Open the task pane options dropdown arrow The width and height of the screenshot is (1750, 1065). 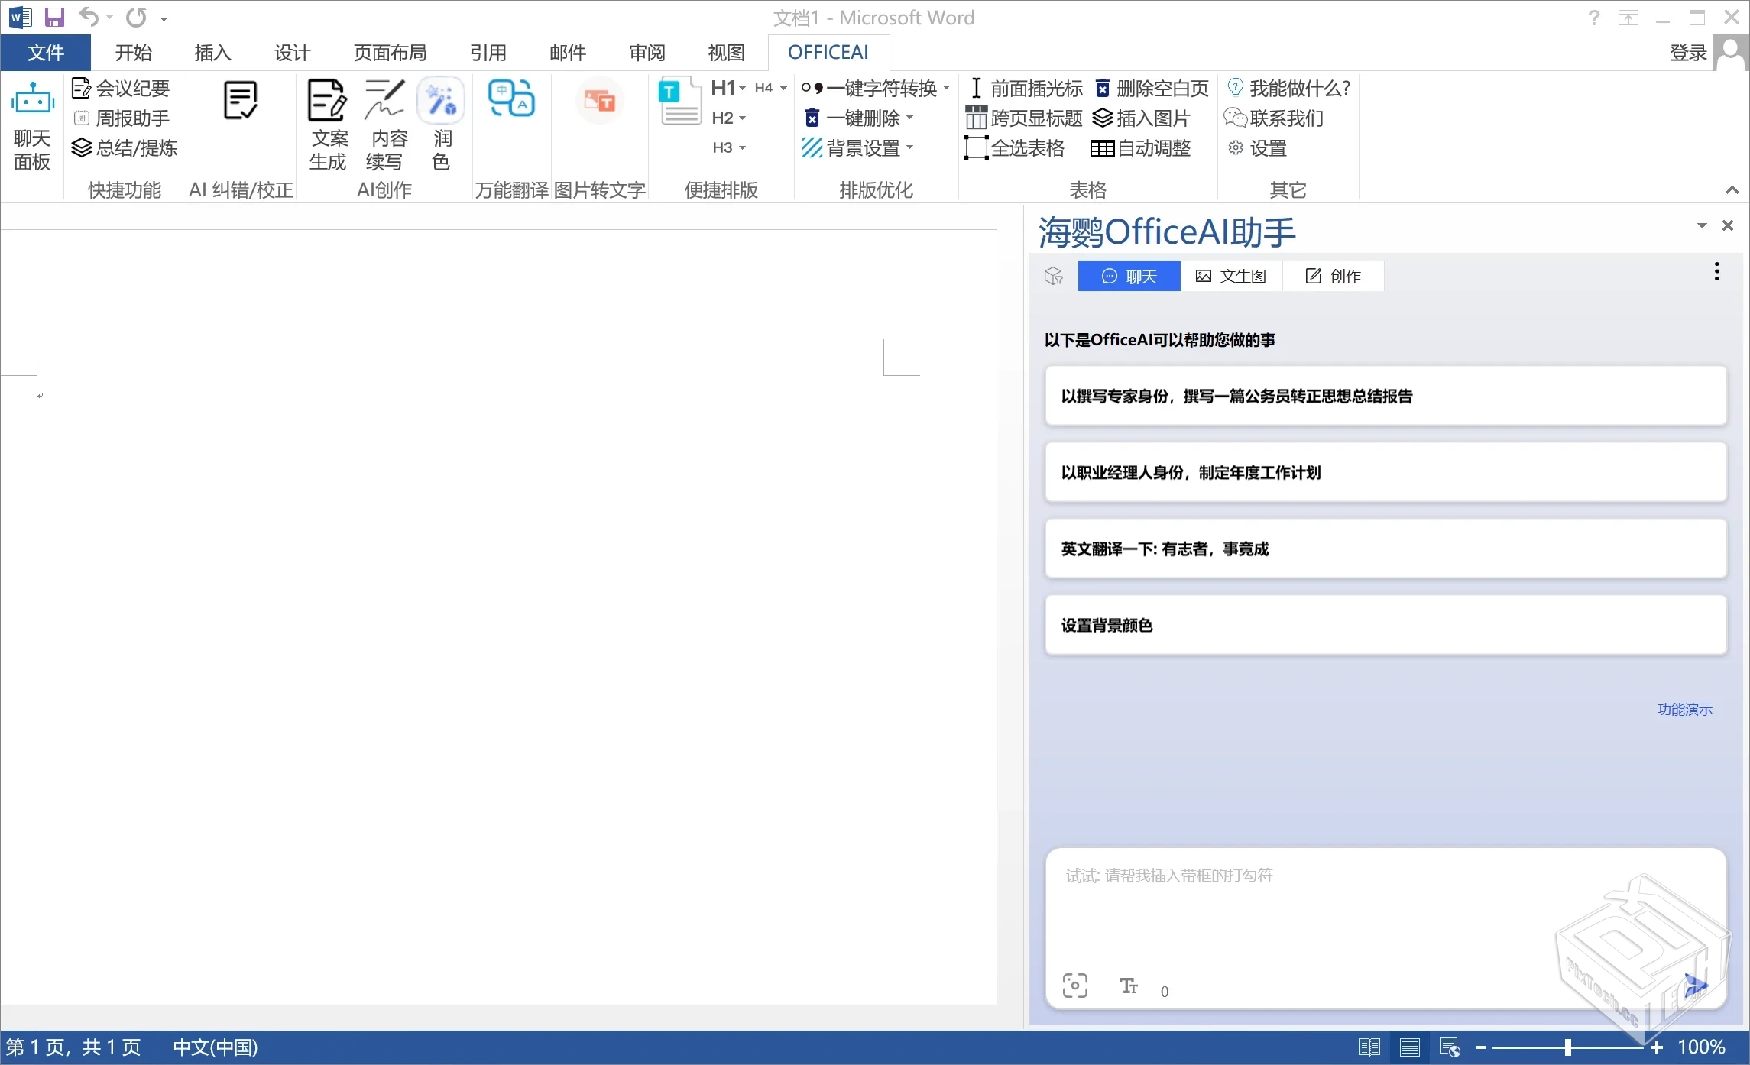coord(1702,225)
